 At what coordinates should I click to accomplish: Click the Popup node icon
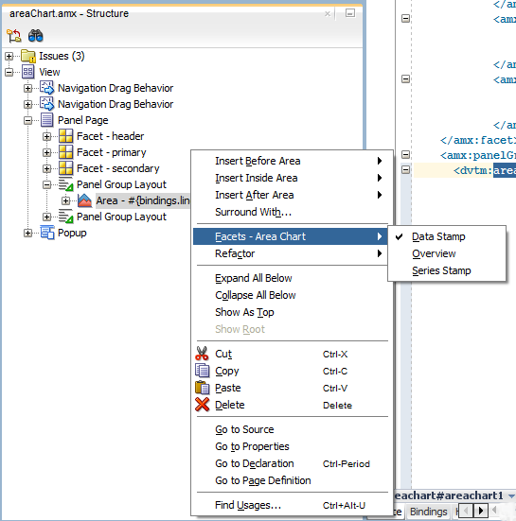coord(47,233)
